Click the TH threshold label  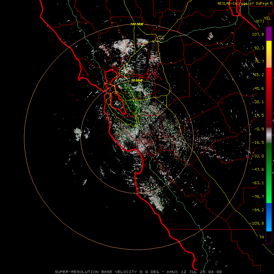[262, 237]
